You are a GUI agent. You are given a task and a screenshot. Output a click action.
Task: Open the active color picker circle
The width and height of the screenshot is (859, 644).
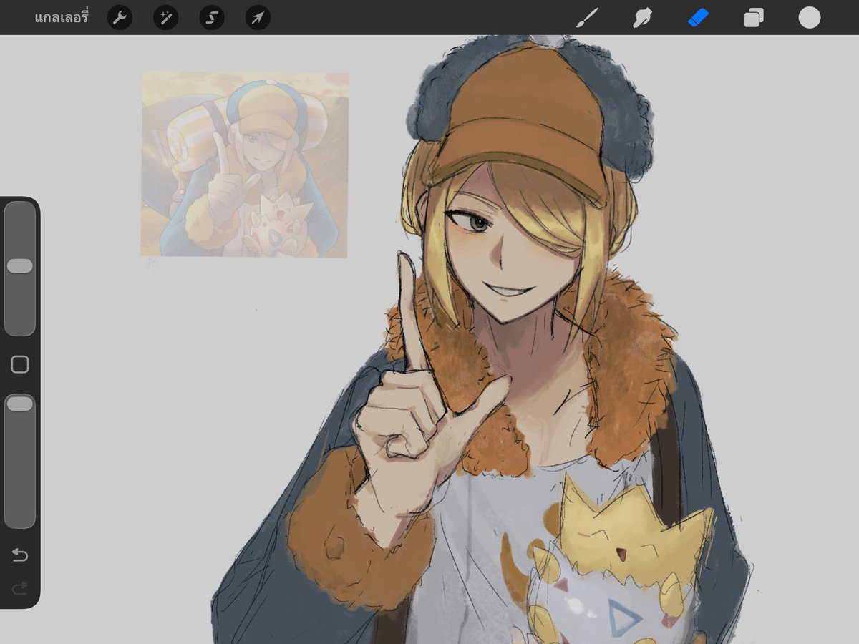pyautogui.click(x=810, y=17)
